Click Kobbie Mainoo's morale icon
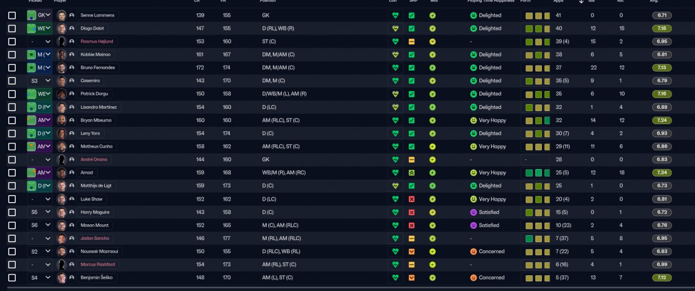This screenshot has width=695, height=291. pos(433,55)
